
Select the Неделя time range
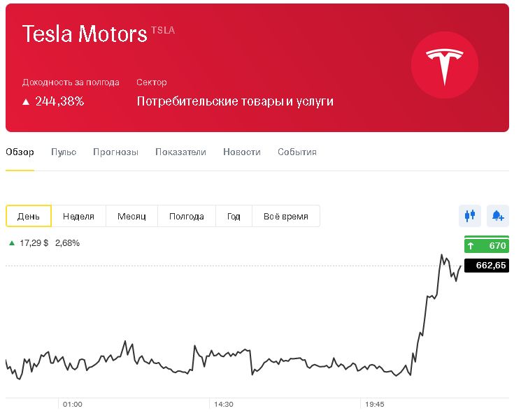coord(79,216)
